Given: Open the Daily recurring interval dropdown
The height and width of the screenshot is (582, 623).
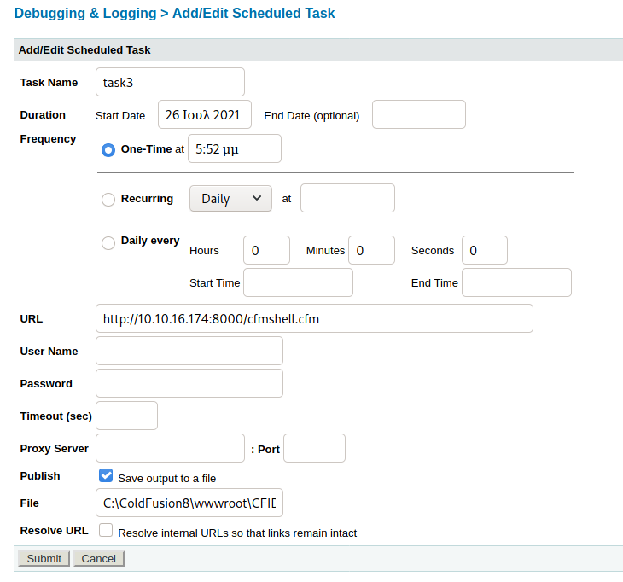Looking at the screenshot, I should coord(230,198).
